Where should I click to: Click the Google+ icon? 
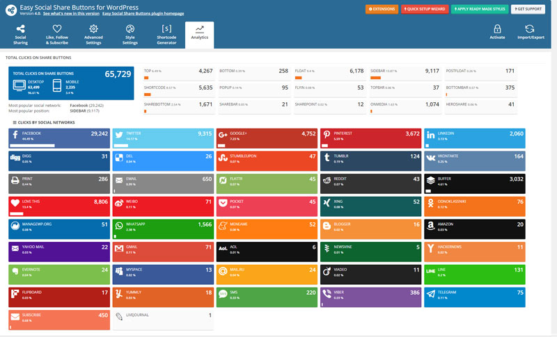point(223,135)
